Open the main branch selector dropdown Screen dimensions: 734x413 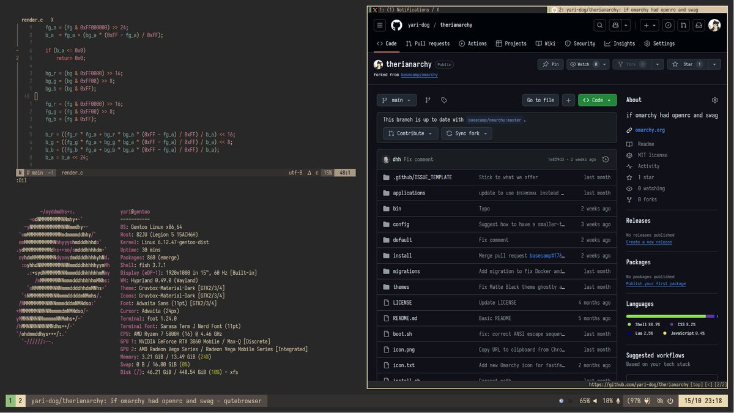pyautogui.click(x=397, y=100)
